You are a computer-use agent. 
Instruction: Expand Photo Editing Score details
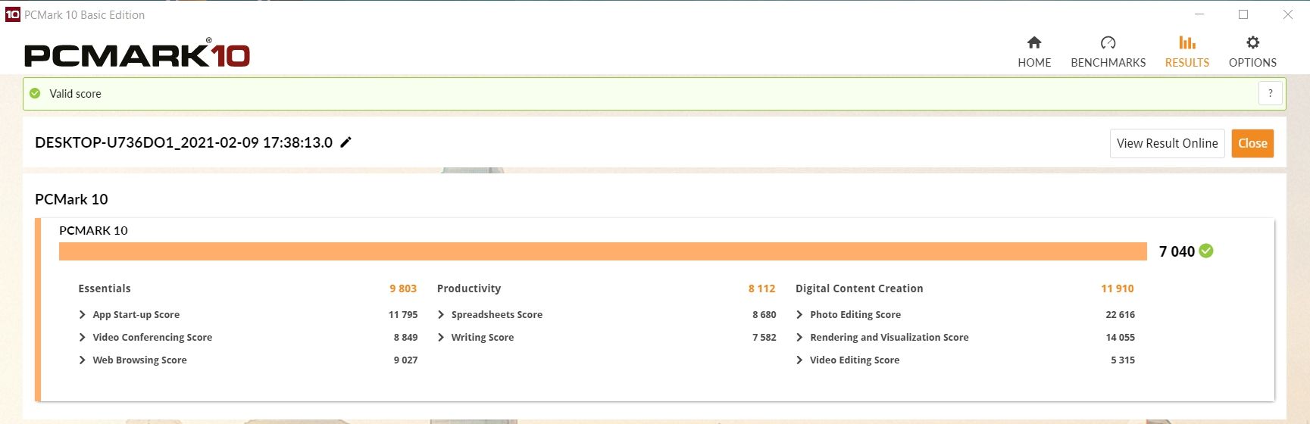pos(799,314)
